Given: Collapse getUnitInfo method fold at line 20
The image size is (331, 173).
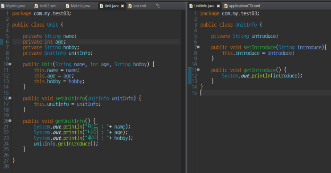Looking at the screenshot, I should (10, 121).
